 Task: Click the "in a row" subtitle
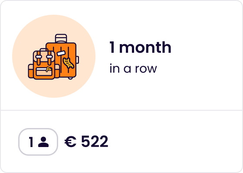133,69
